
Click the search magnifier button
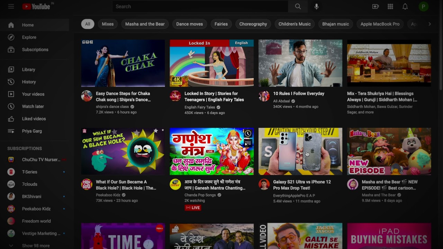click(298, 7)
